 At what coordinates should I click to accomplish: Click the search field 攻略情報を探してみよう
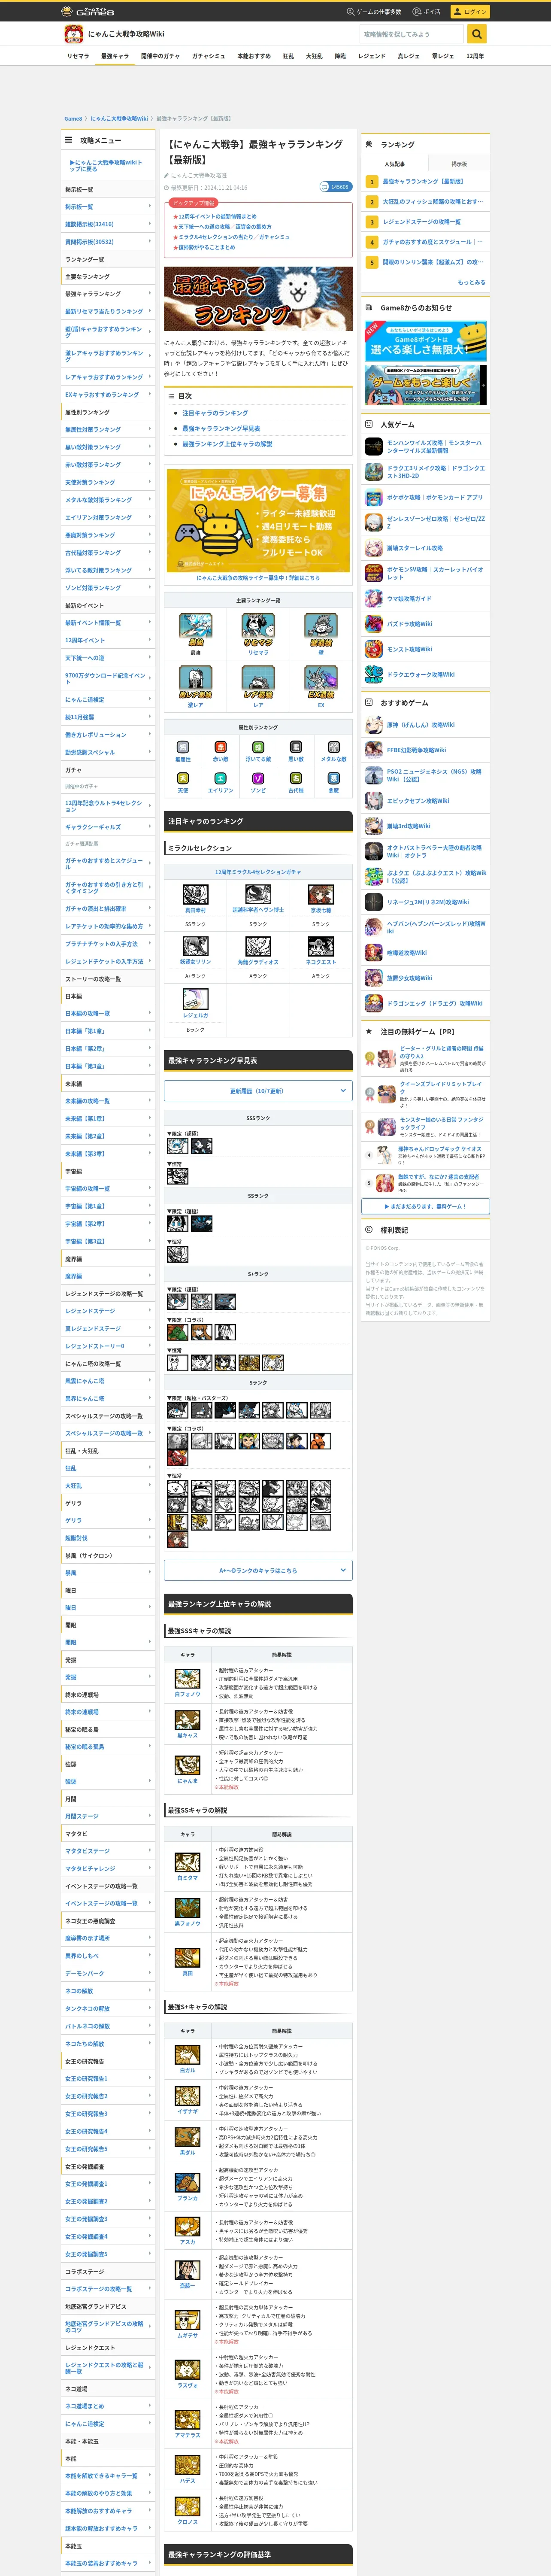(x=412, y=34)
